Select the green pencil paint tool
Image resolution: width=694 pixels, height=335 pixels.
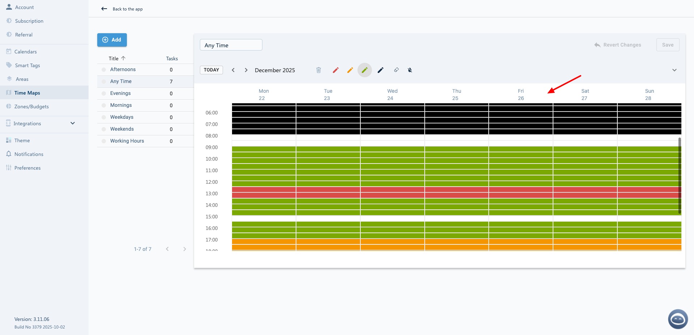(x=364, y=70)
